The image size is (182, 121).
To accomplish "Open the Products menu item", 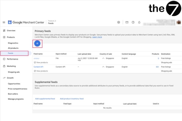I will 11,37.
